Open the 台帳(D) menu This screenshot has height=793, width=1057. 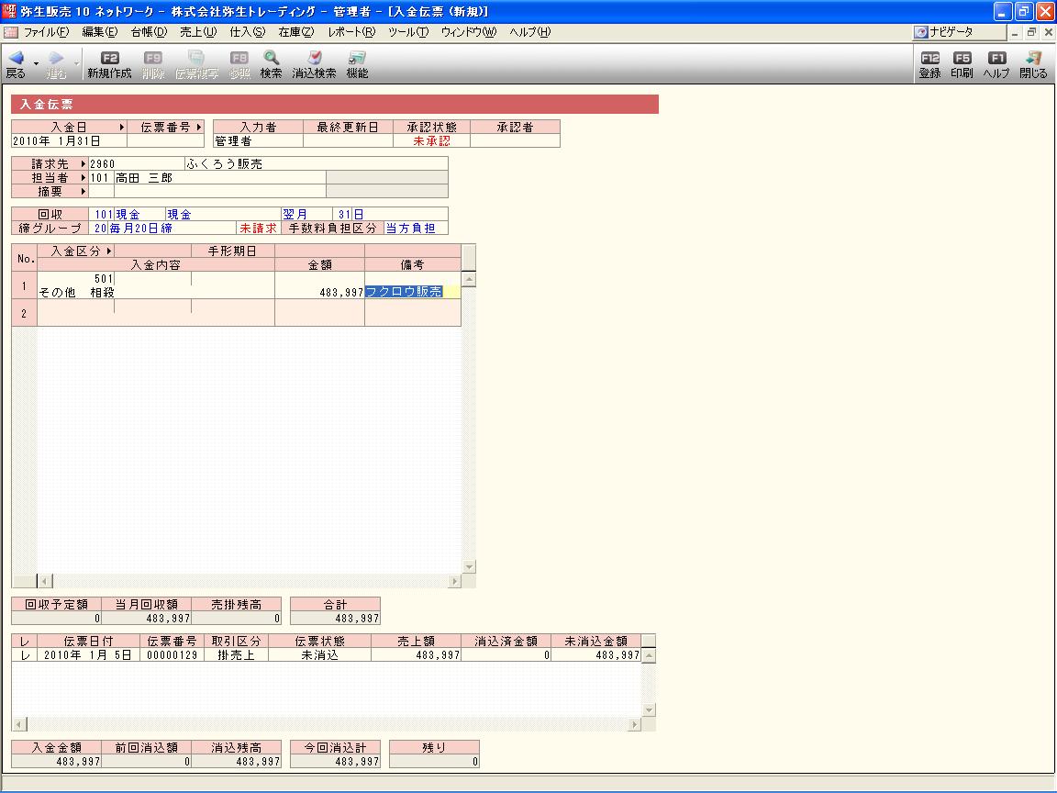[x=149, y=32]
